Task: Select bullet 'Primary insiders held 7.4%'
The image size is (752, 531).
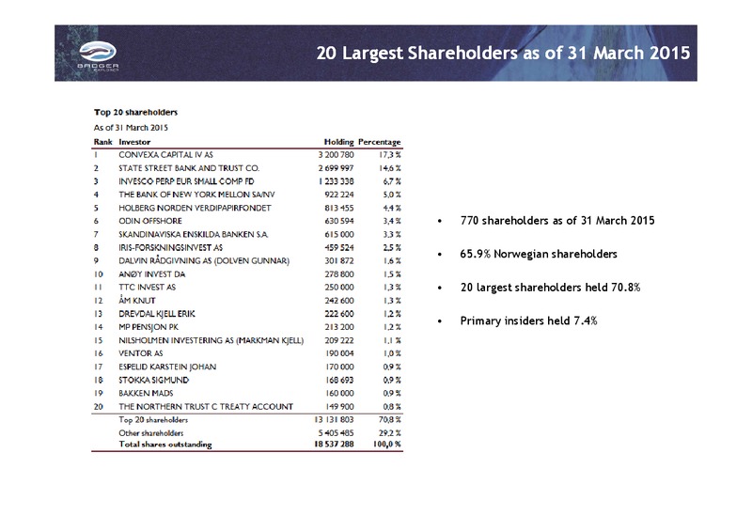Action: [528, 320]
